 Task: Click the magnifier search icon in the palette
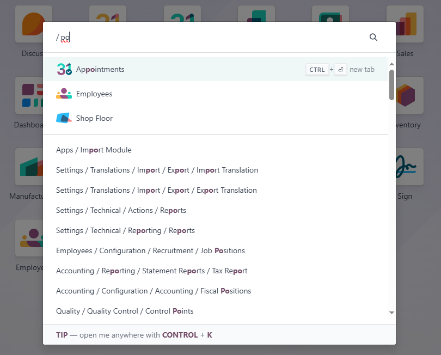coord(373,37)
